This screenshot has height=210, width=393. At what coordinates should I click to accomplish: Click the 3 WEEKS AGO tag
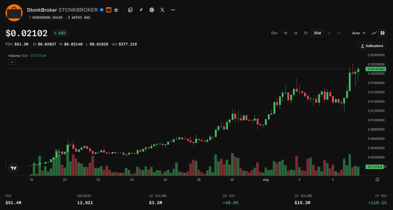(x=79, y=18)
